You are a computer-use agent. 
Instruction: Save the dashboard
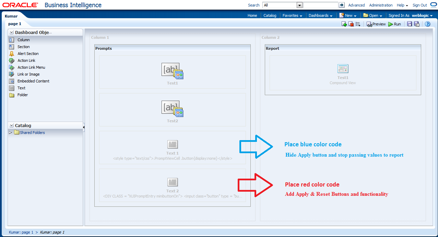(410, 24)
